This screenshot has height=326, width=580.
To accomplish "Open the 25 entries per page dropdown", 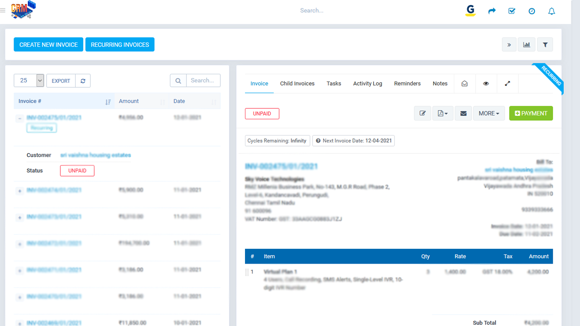I will [x=29, y=81].
